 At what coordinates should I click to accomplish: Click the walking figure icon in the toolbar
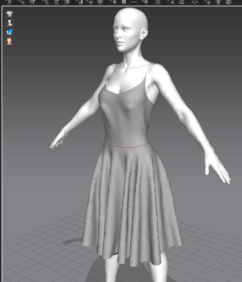point(9,2)
